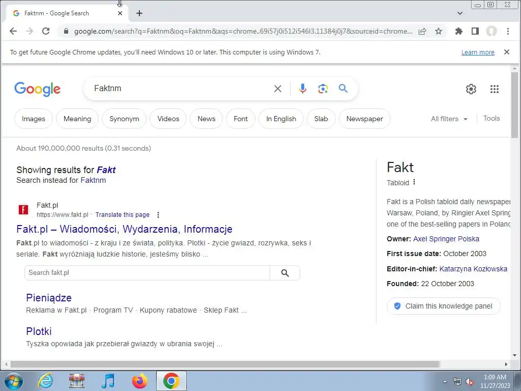Open Fakt.pl – Wiadomości, Wydarzenia, Informacje result

pos(124,229)
